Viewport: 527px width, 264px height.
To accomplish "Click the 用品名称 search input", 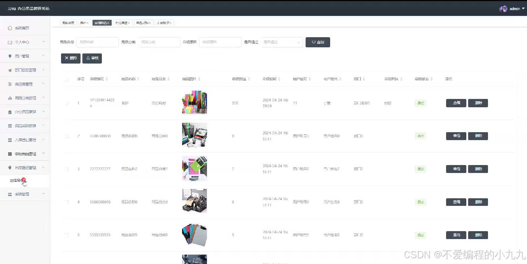I will click(98, 42).
